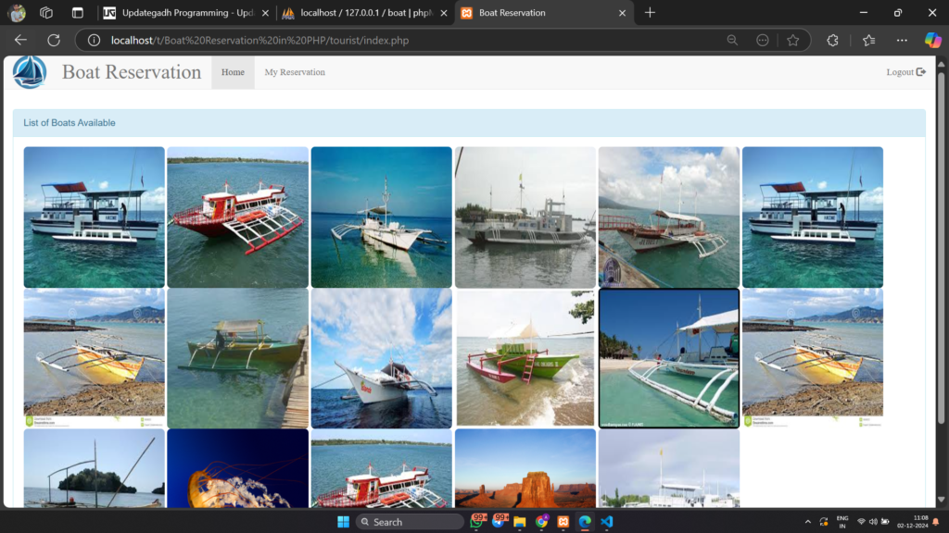Select the grey boat on overcast water
The image size is (949, 533).
pyautogui.click(x=525, y=217)
